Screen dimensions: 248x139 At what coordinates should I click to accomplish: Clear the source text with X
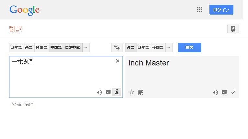118,61
